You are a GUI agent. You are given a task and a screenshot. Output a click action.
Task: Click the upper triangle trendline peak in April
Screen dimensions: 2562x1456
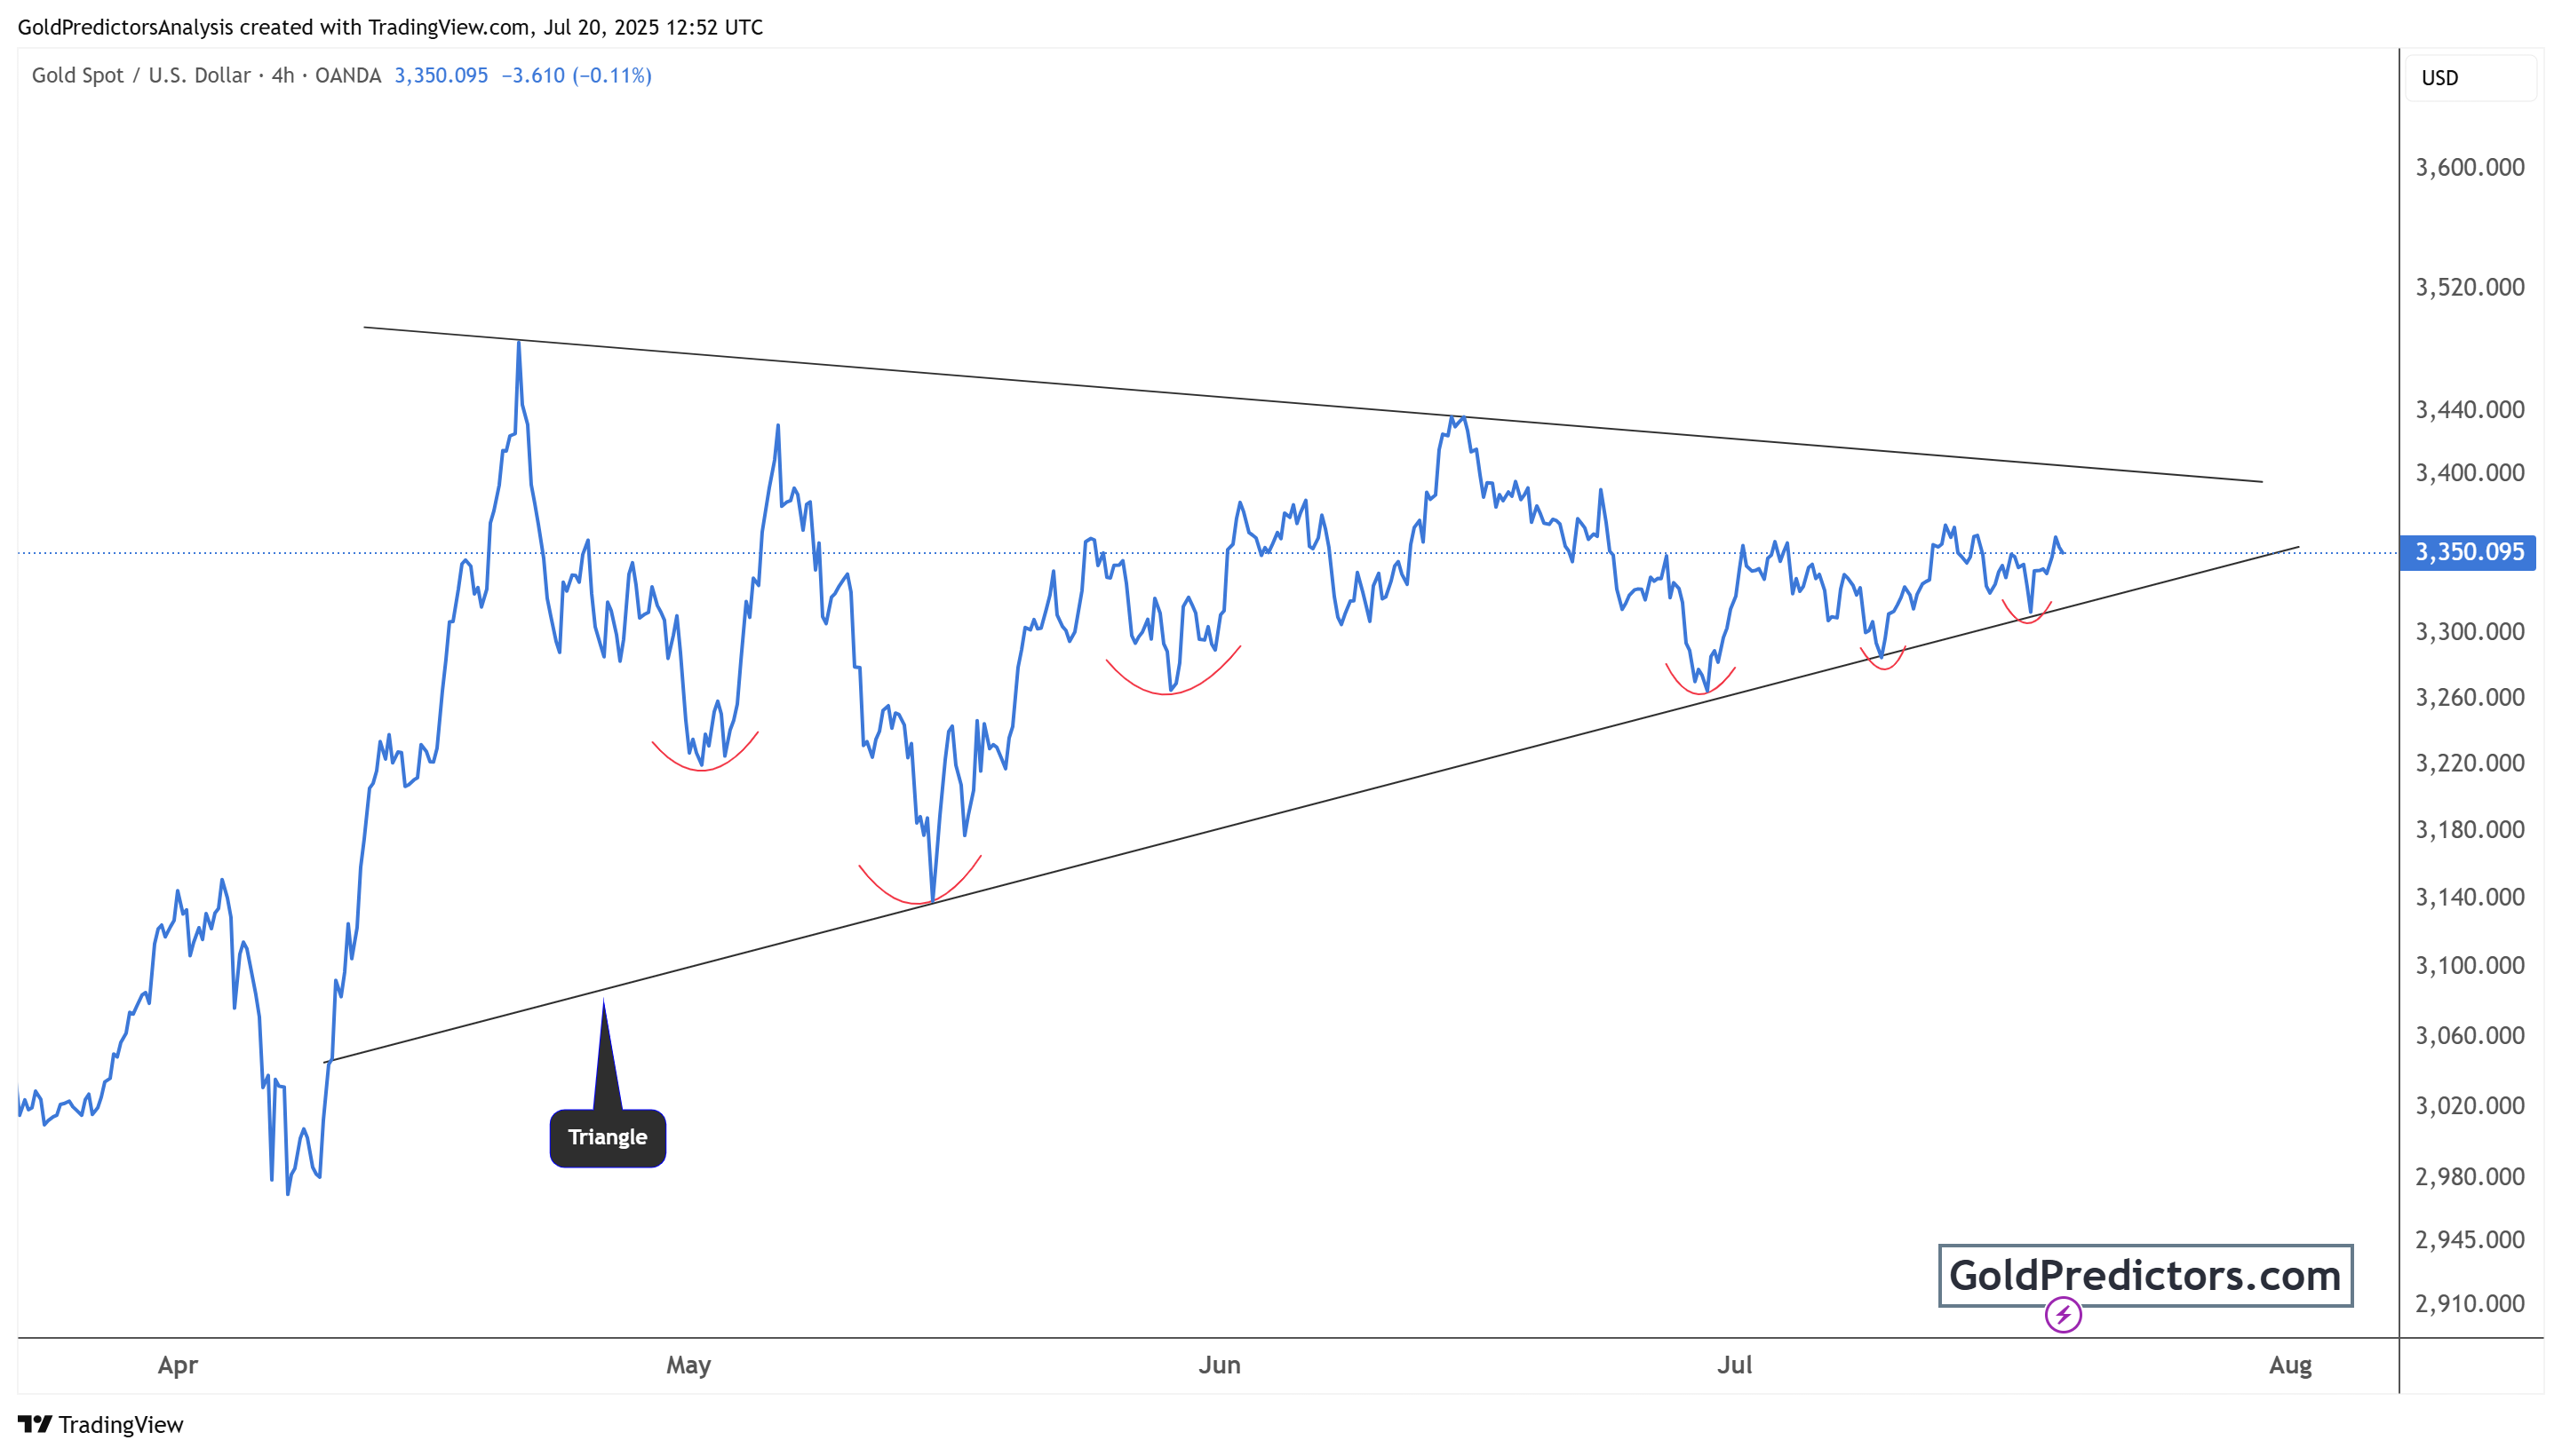tap(518, 342)
